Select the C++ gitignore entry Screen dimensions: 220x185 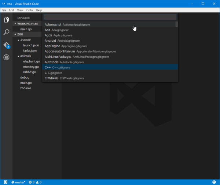pyautogui.click(x=110, y=67)
